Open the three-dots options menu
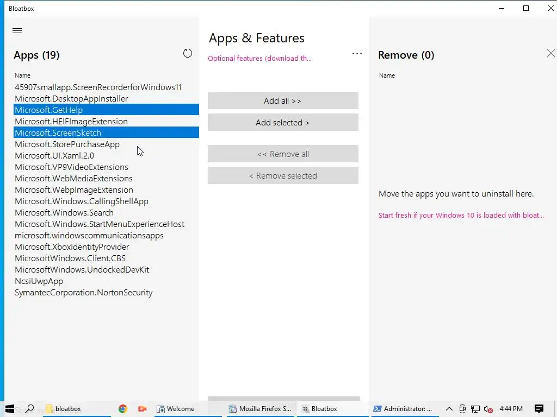557x417 pixels. click(x=357, y=54)
